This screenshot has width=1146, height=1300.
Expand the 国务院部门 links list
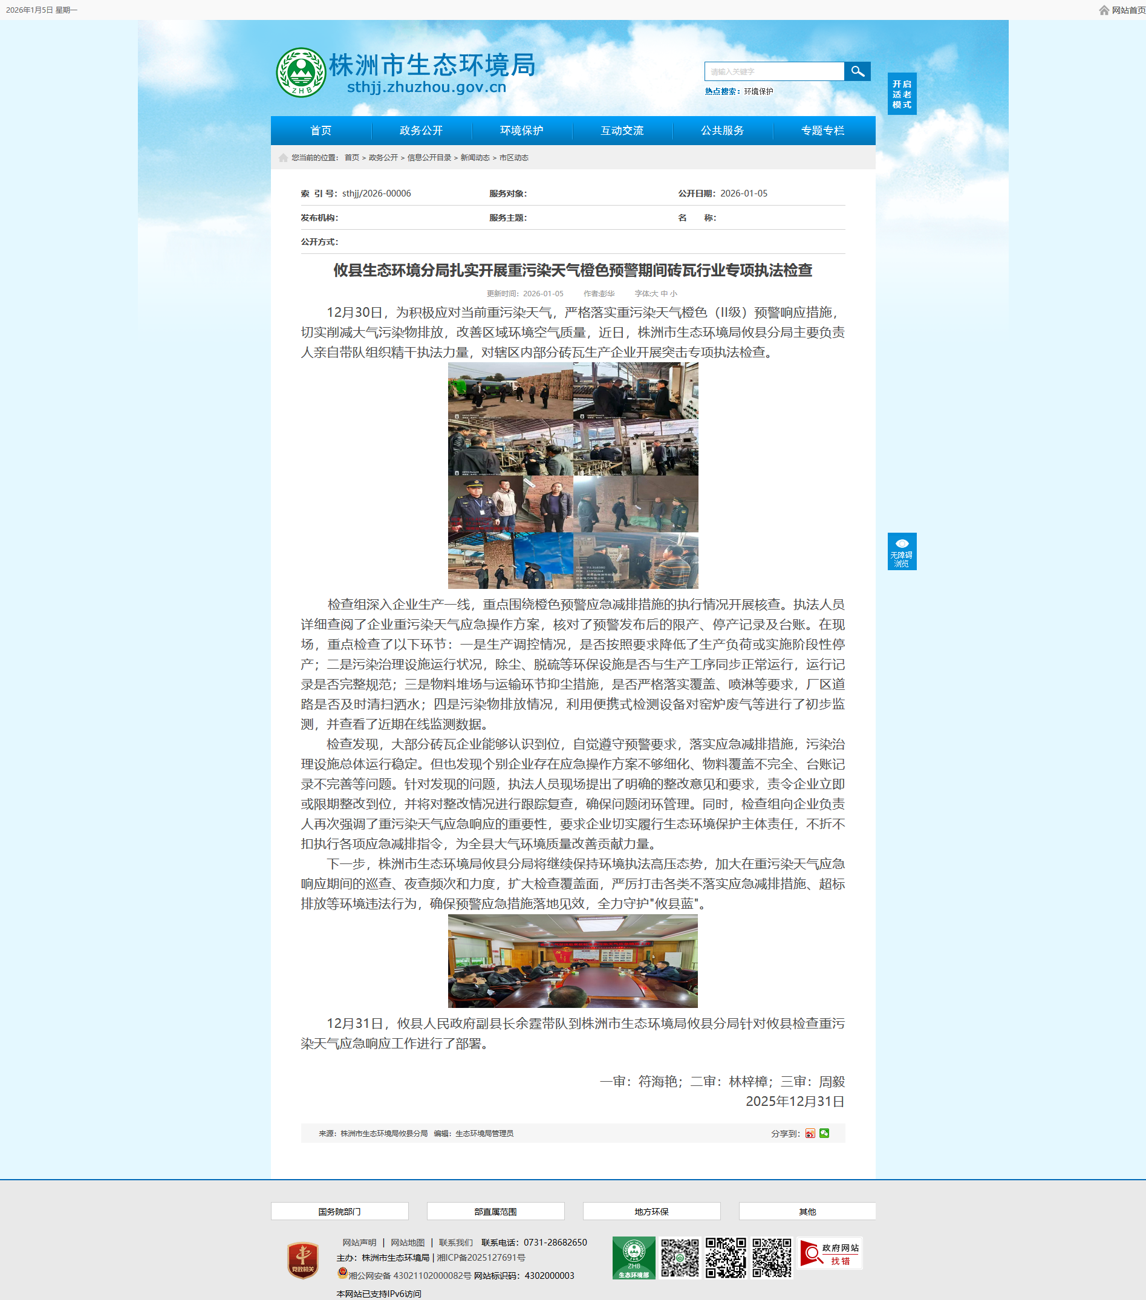340,1212
